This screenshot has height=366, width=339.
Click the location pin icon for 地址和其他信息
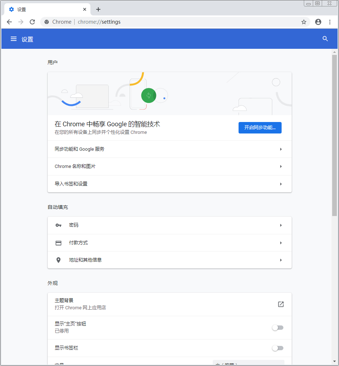point(58,260)
